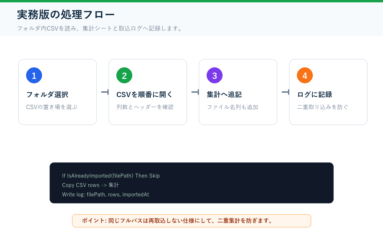
Task: Click the code line If IsAlreadyImported(filePath) Then Skip
Action: (111, 176)
